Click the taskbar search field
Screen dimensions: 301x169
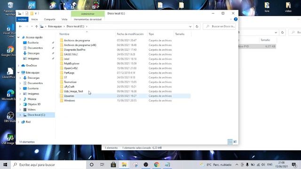tap(48, 165)
